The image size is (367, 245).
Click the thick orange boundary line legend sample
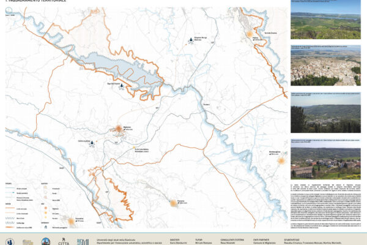(10, 227)
